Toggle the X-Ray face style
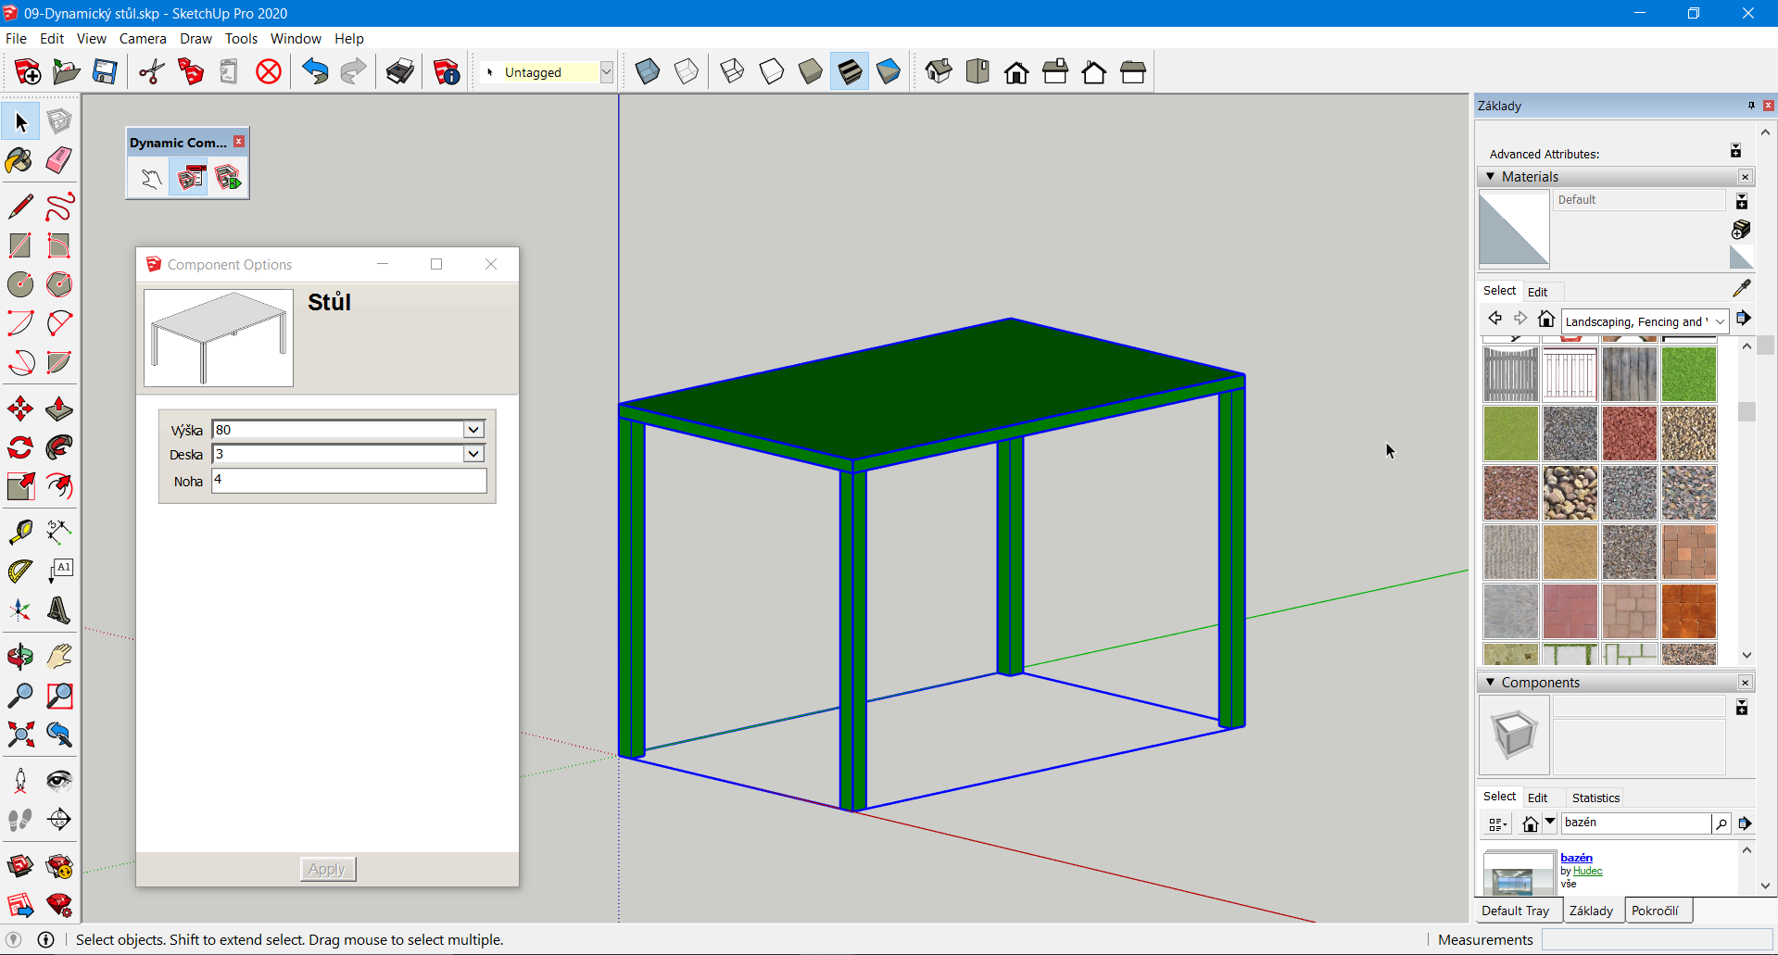Screen dimensions: 1778x955 (648, 71)
